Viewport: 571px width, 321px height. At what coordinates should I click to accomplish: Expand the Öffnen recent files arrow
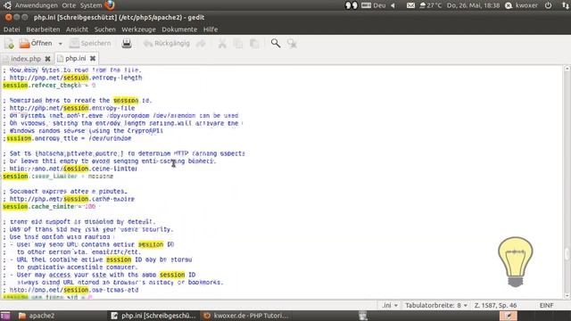click(61, 44)
